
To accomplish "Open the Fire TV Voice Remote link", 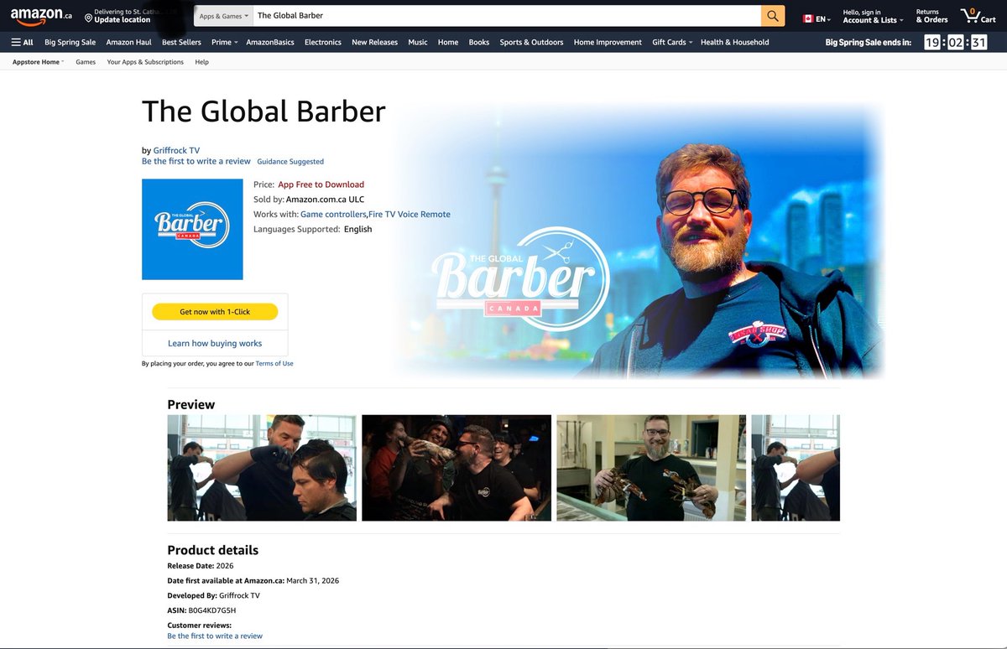I will [x=410, y=214].
